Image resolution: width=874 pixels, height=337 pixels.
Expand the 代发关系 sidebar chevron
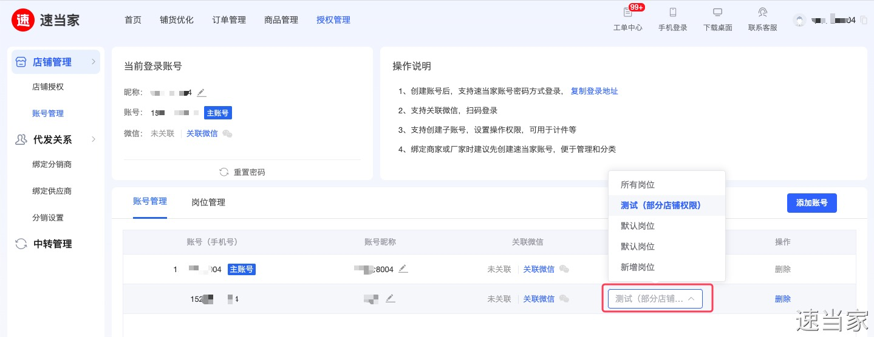(94, 139)
